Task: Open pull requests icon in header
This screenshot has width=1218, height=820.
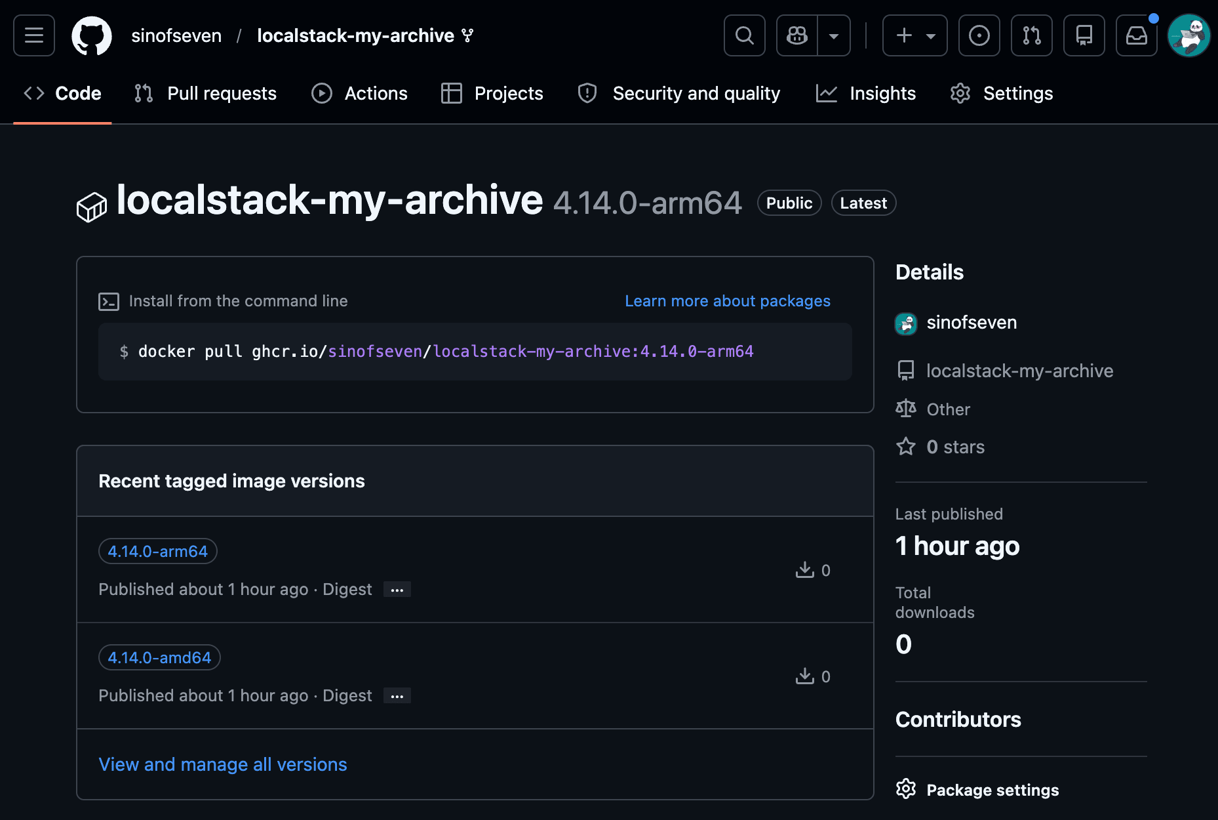Action: pos(1031,35)
